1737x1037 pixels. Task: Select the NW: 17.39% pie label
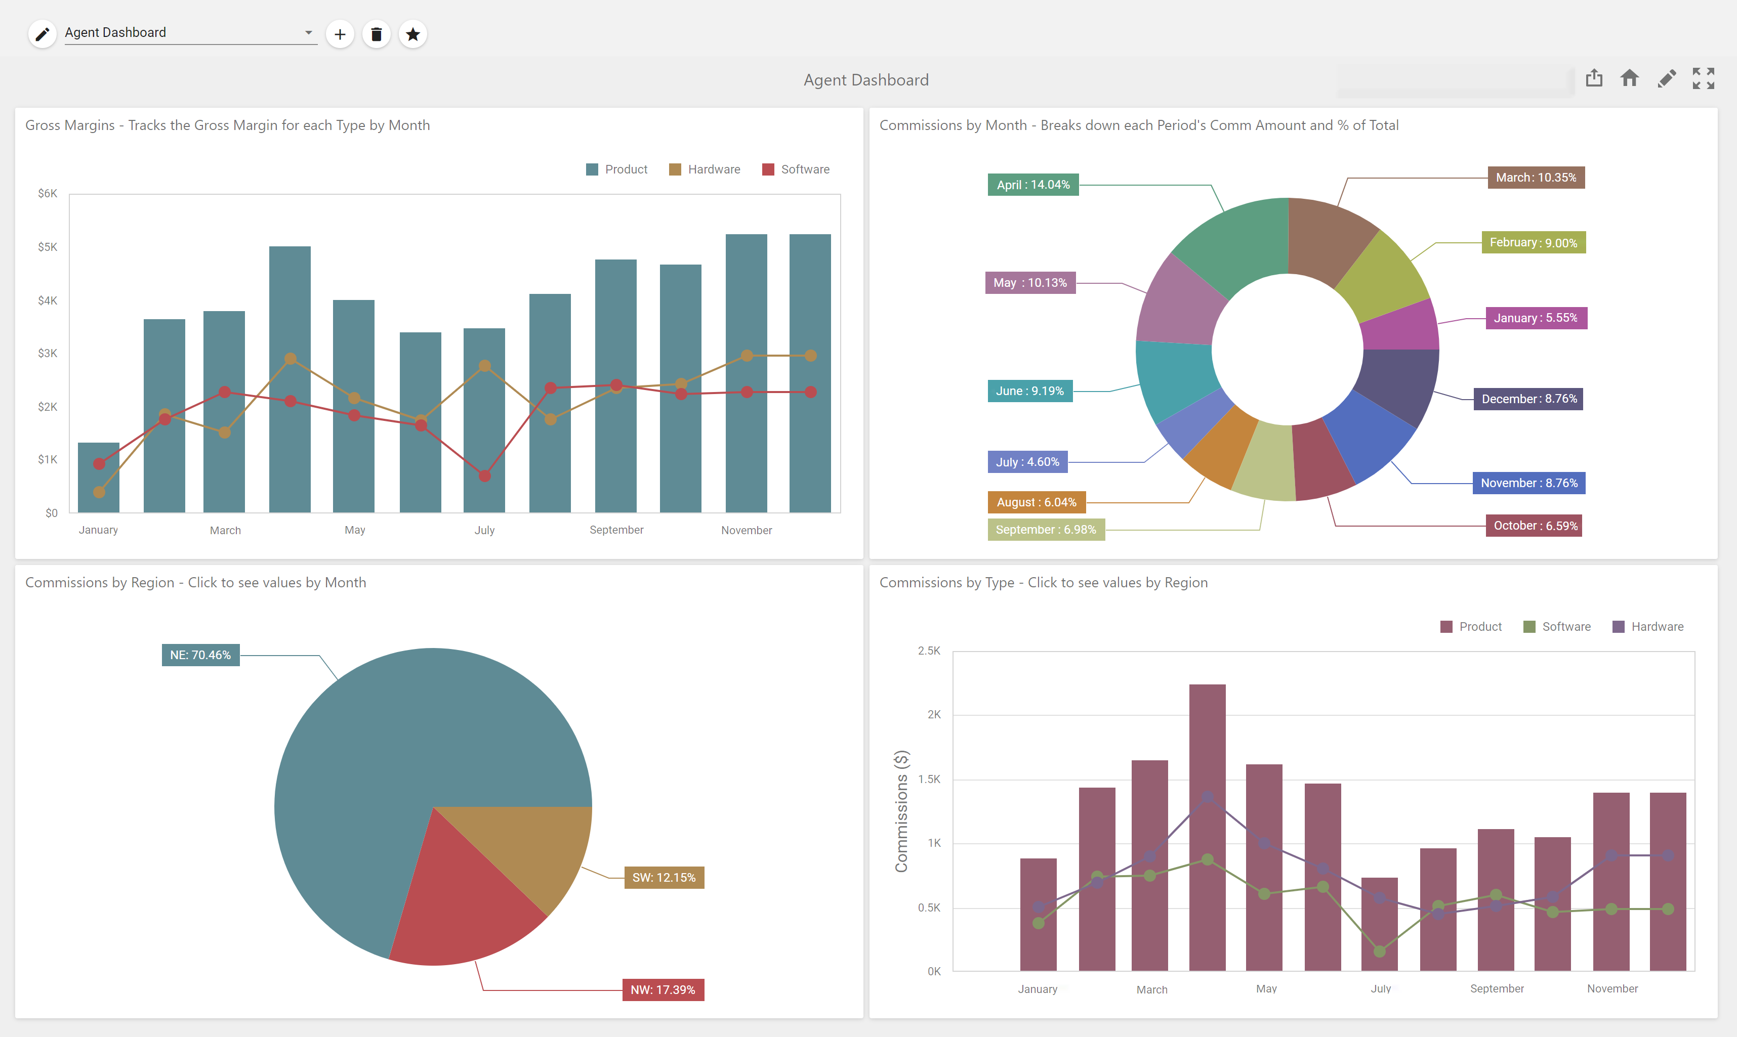pyautogui.click(x=663, y=989)
